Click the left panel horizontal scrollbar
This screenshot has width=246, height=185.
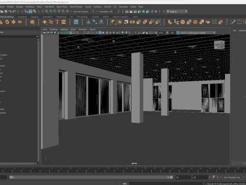click(17, 163)
